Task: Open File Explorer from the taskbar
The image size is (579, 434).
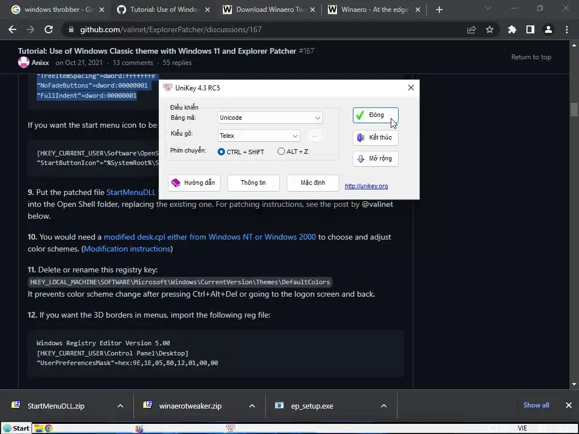Action: coord(38,428)
